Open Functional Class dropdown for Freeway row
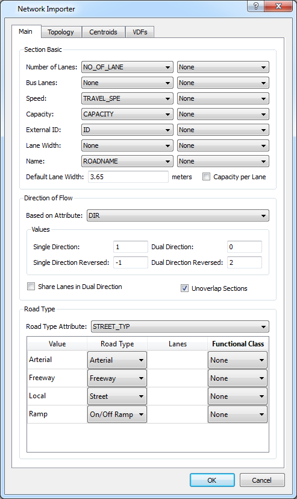Viewport: 297px width, 499px height. 237,378
